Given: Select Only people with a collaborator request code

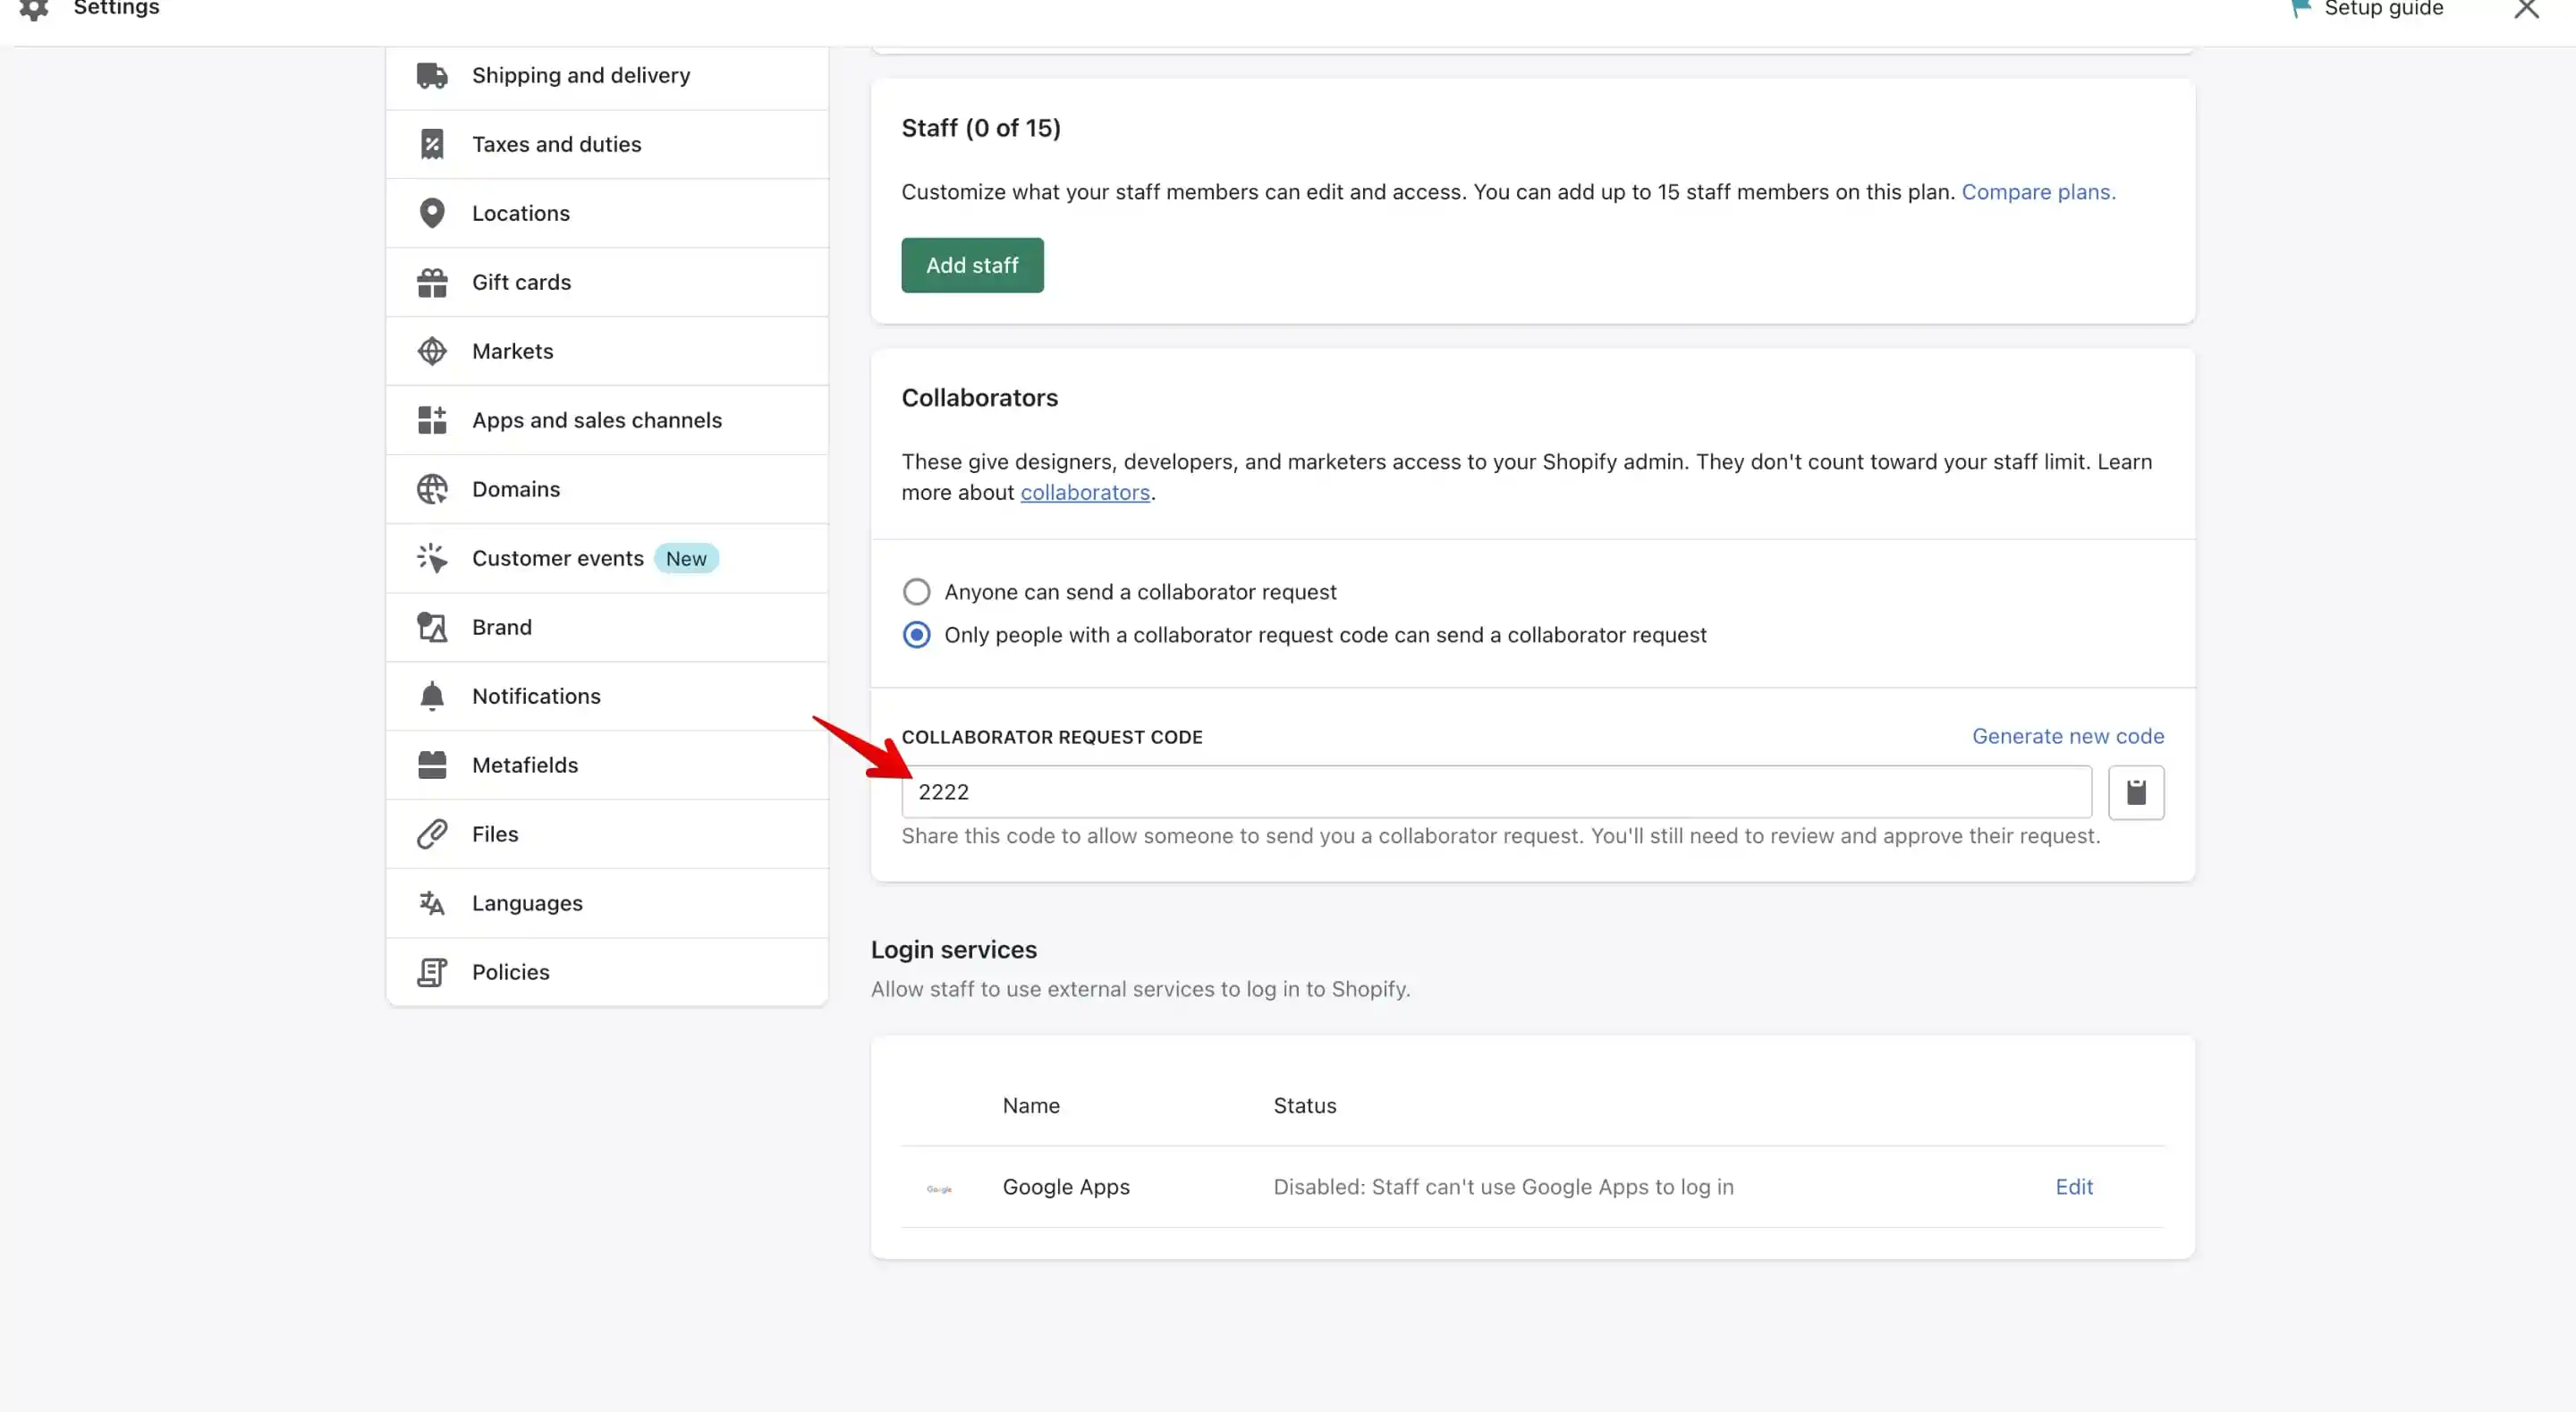Looking at the screenshot, I should pyautogui.click(x=917, y=635).
